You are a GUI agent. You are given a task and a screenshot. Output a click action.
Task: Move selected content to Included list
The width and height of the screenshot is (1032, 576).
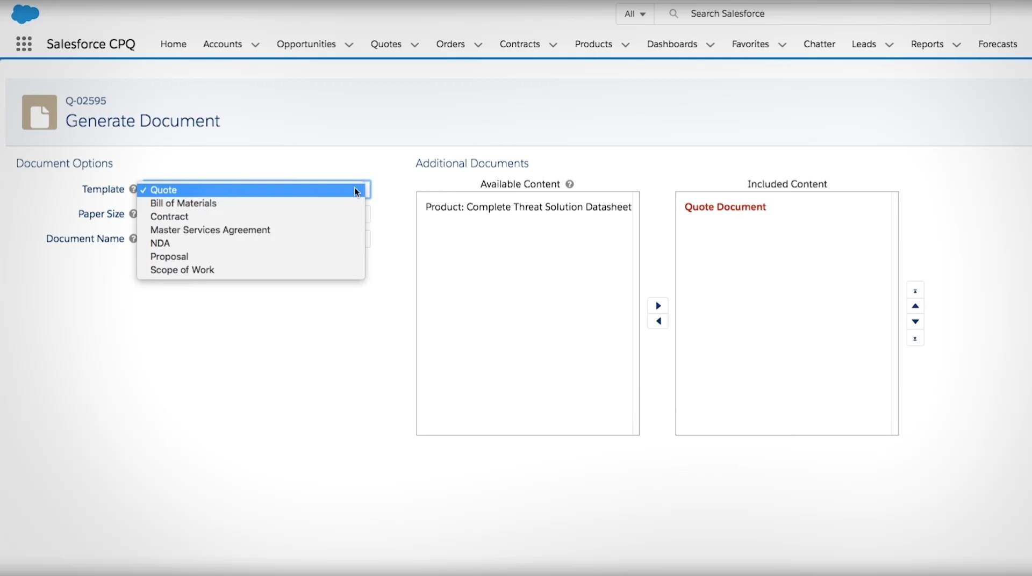pos(658,306)
